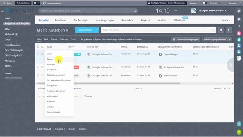Enable the Für alle checkbox
Viewport: 243px width, 137px height.
coord(85,96)
